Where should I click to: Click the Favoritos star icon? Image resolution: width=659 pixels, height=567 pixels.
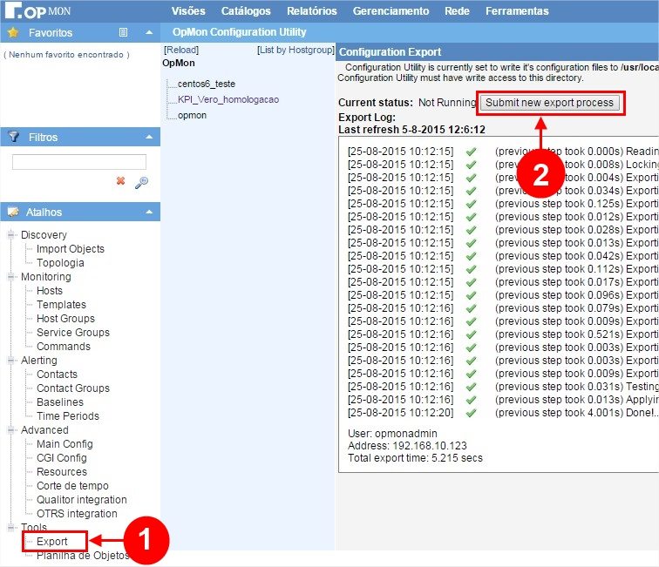coord(13,32)
